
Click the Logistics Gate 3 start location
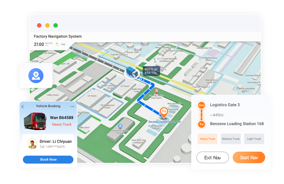224,105
